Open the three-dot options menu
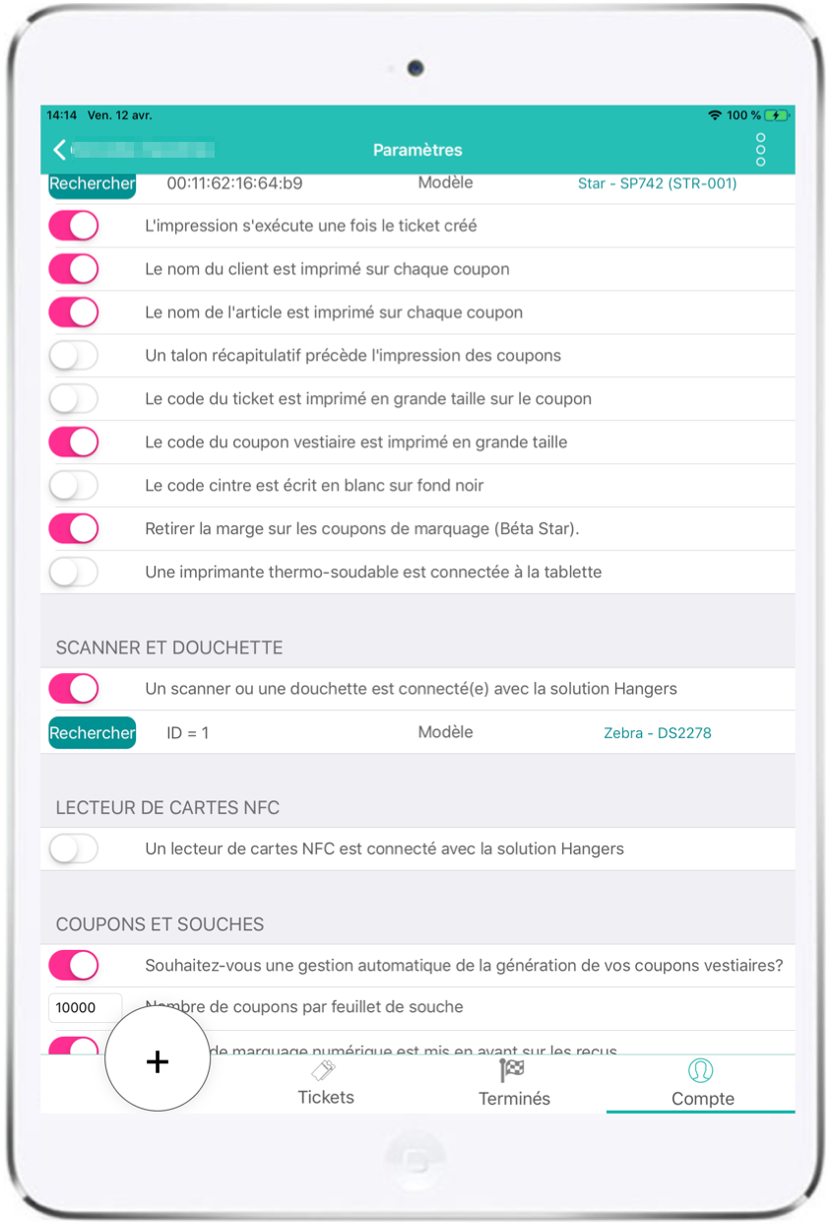Screen dimensions: 831x1224 tap(760, 150)
